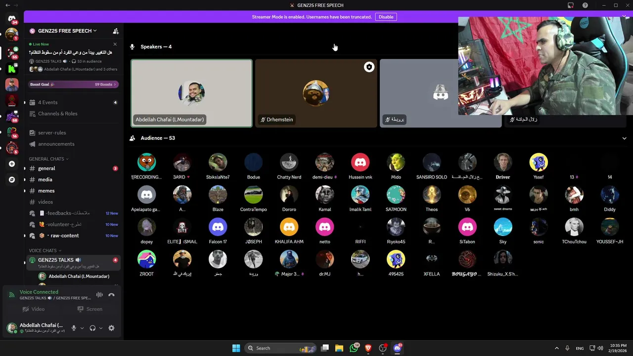
Task: Toggle noise suppression waveform icon
Action: (x=99, y=295)
